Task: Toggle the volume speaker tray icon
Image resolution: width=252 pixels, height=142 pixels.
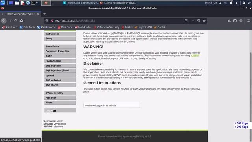Action: pos(226,3)
